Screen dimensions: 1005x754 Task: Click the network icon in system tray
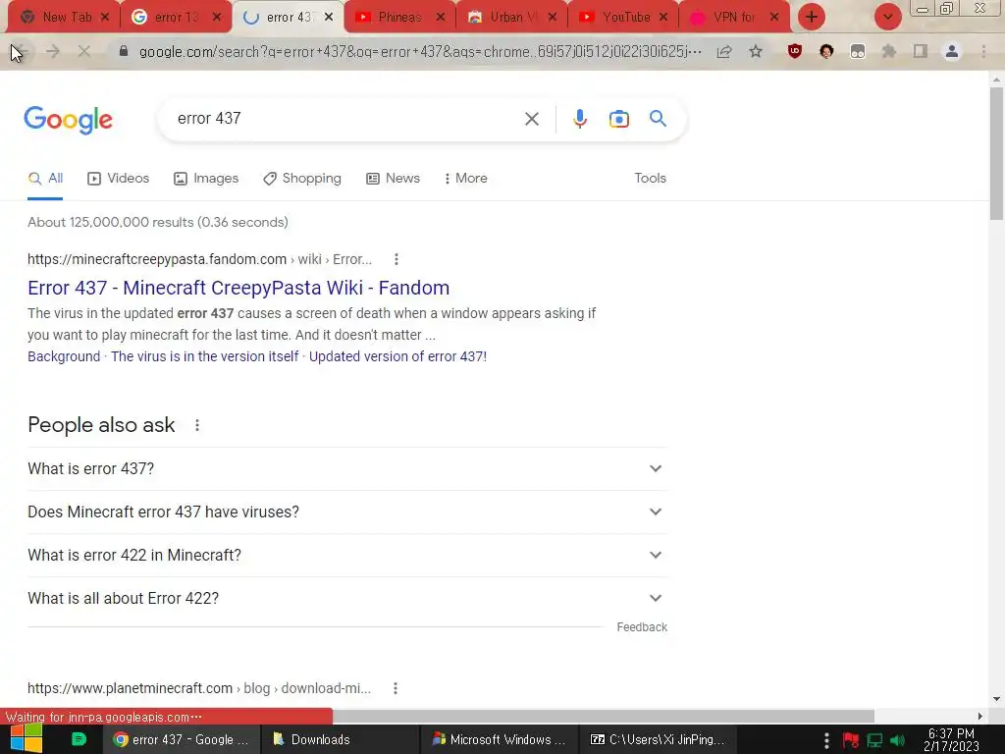[874, 740]
